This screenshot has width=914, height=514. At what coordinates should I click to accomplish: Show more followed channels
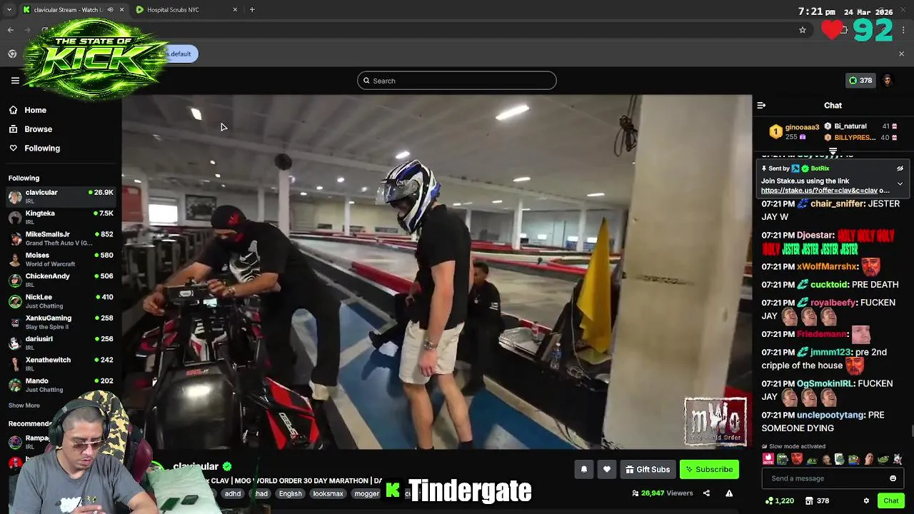[x=24, y=405]
